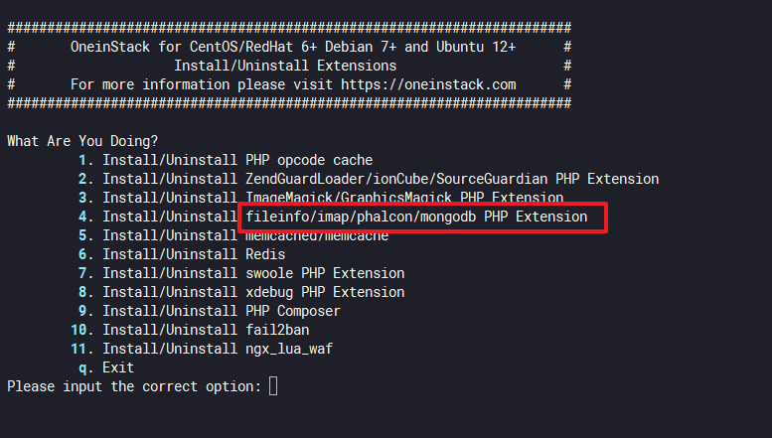Select option 1 PHP opcode cache
Screen dimensions: 772x438
tap(237, 160)
